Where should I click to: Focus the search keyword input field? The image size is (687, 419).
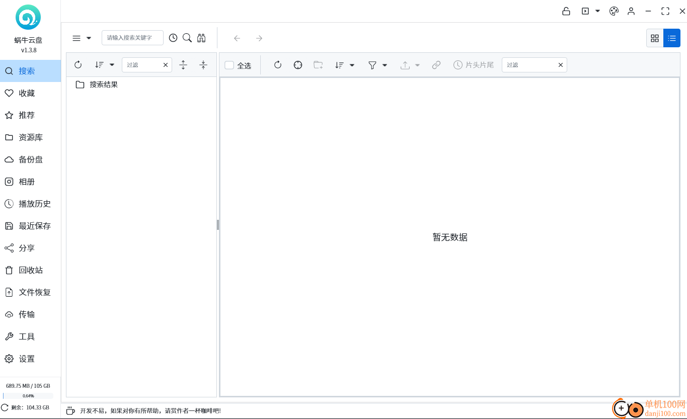tap(132, 38)
